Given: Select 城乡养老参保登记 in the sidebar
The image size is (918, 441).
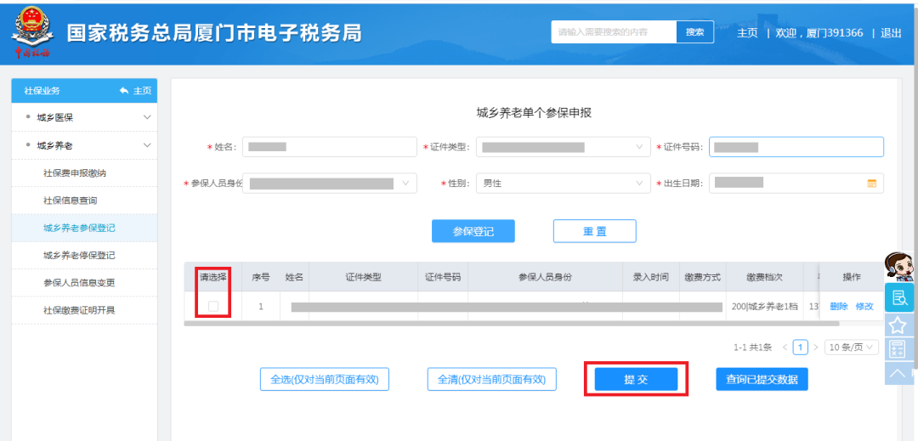Looking at the screenshot, I should click(x=84, y=228).
